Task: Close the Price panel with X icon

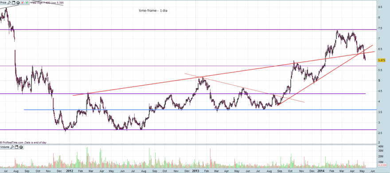Action: click(18, 3)
